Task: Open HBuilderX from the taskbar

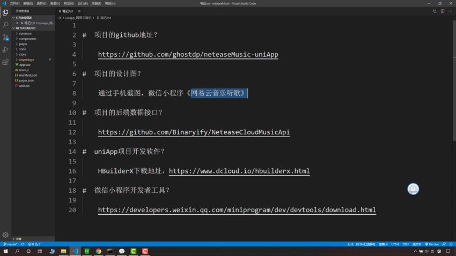Action: click(87, 251)
